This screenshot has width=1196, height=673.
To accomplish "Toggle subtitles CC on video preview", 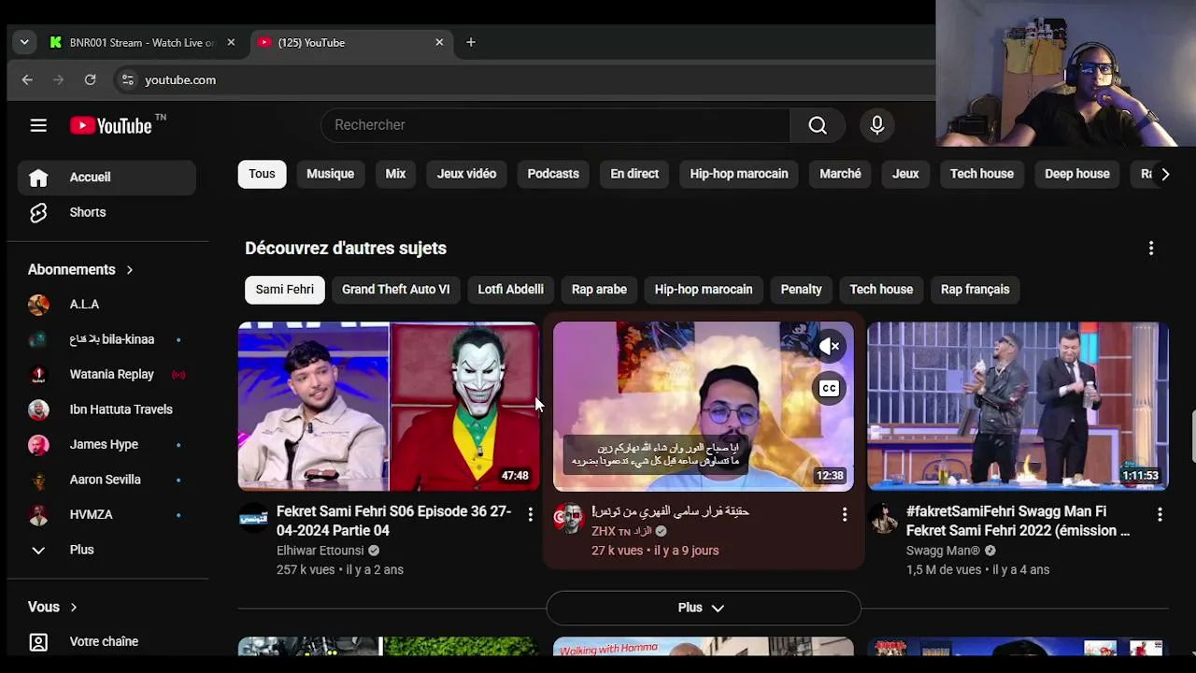I will point(829,388).
